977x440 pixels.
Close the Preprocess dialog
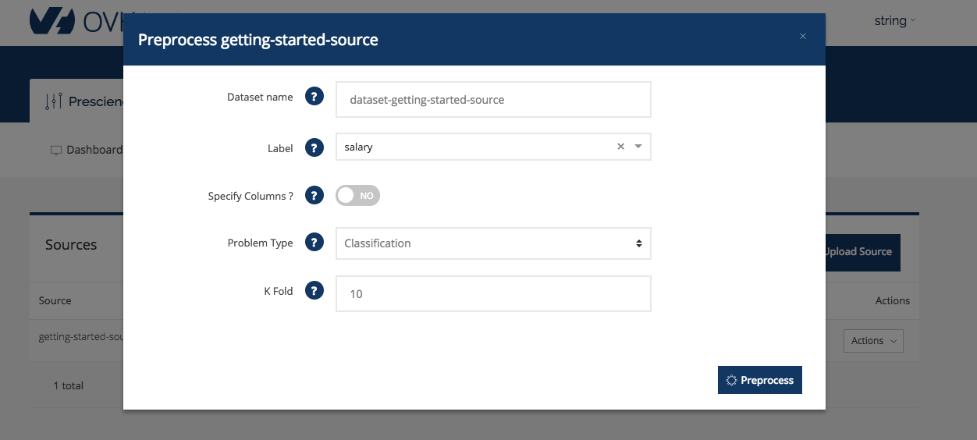[x=803, y=37]
